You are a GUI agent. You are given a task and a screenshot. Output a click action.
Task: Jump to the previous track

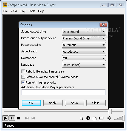click(27, 118)
